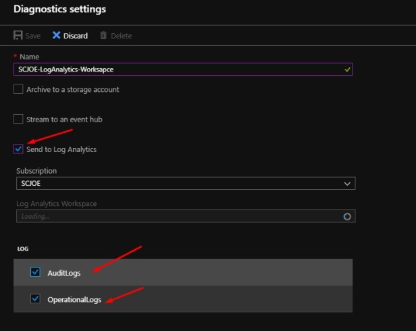Click the loading spinner in Workspace field

click(347, 217)
